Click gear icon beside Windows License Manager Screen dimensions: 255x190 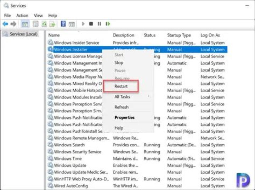50,56
